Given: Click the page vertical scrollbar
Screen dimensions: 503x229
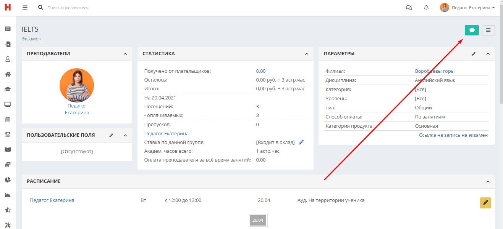Looking at the screenshot, I should tap(501, 53).
